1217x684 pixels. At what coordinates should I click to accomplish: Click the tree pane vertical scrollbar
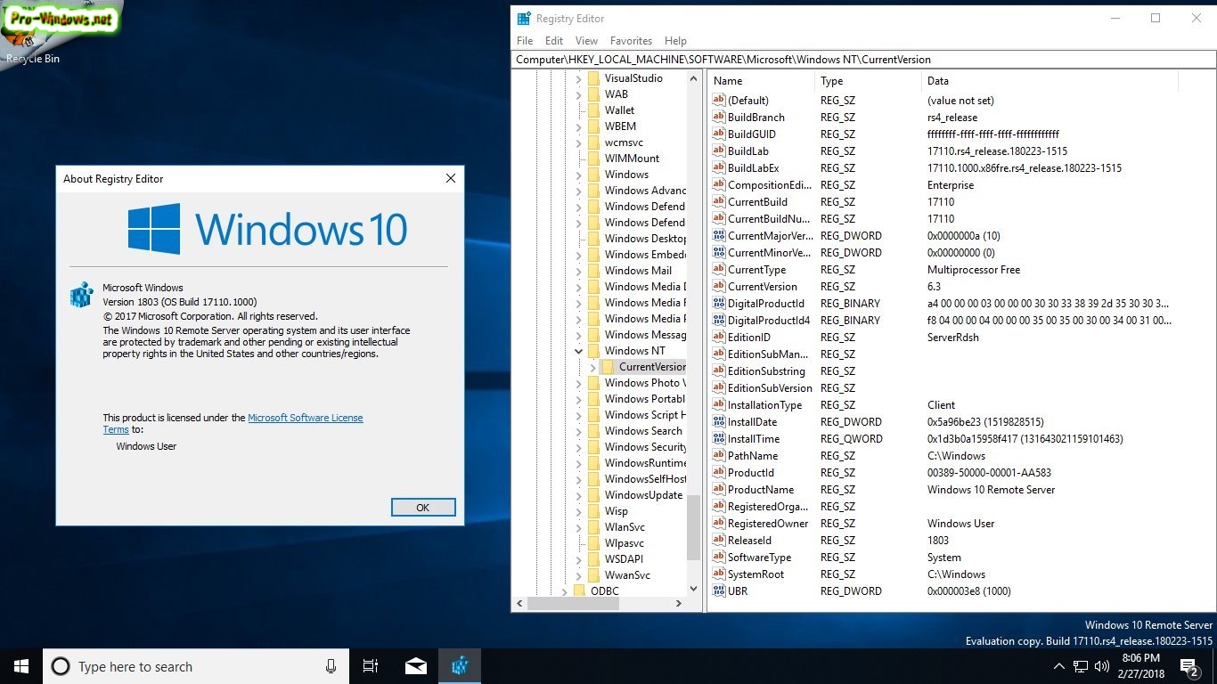click(x=694, y=526)
